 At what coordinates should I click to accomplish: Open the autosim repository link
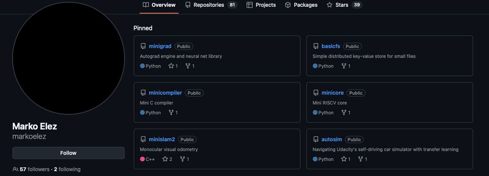[x=332, y=139]
